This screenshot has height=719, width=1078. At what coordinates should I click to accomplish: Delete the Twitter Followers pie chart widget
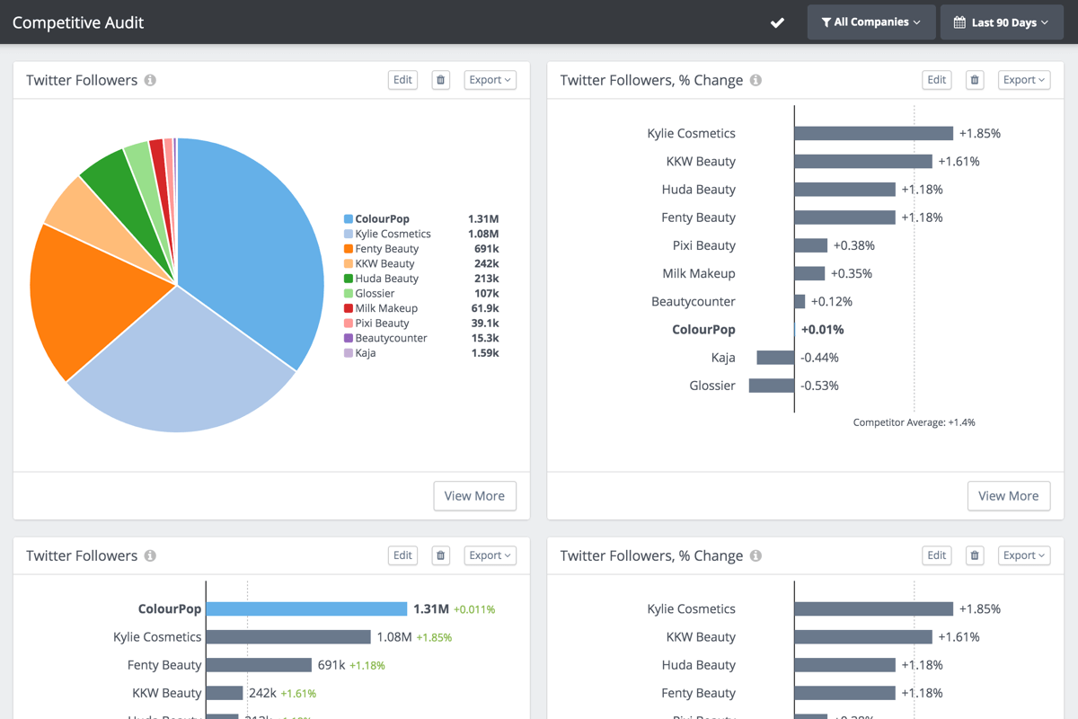[440, 80]
